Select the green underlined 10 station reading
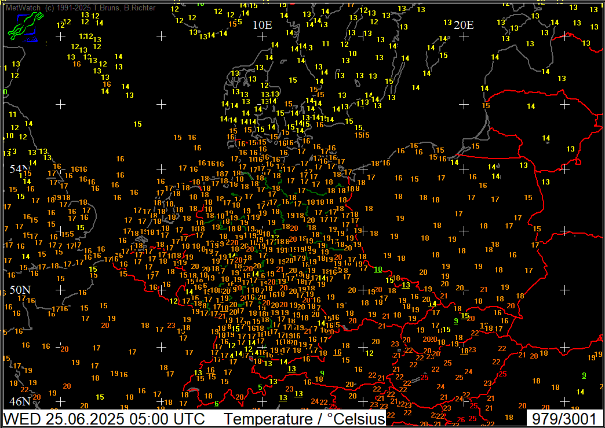Viewport: 605px width, 428px height. tap(378, 270)
